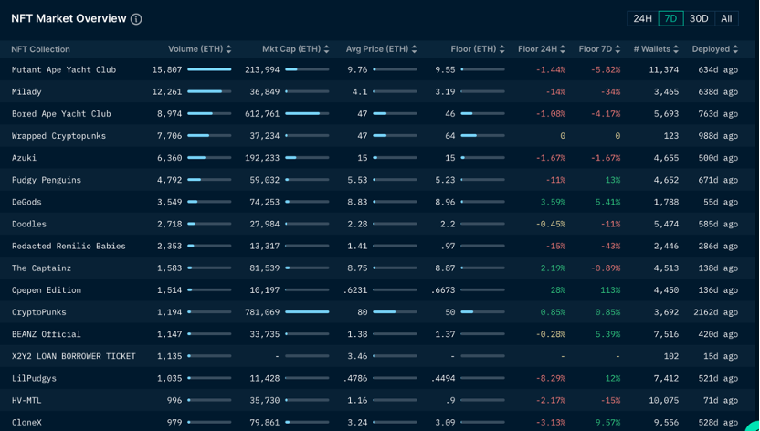The height and width of the screenshot is (431, 760).
Task: Click Mutant Ape wallets count 11,374
Action: pyautogui.click(x=664, y=69)
